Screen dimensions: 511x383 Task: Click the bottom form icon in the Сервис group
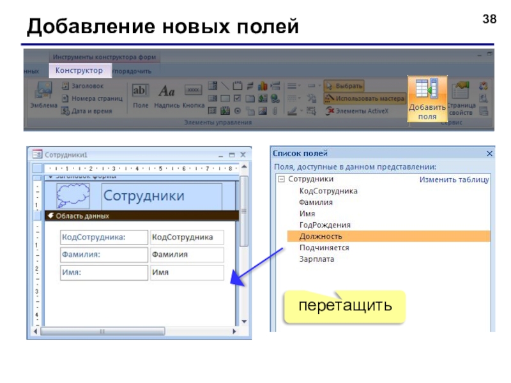pos(484,111)
